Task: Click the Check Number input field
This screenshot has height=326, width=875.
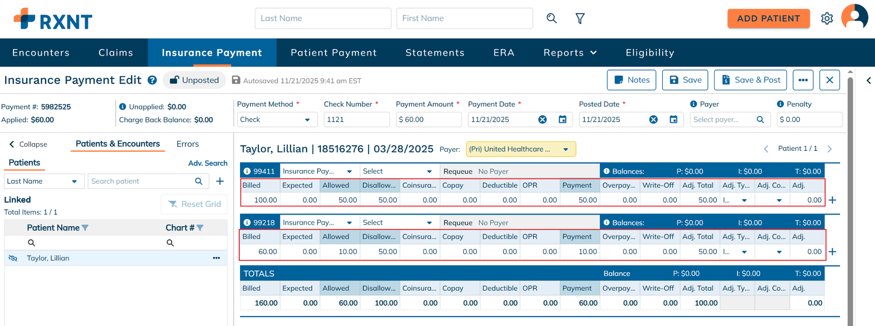Action: coord(356,120)
